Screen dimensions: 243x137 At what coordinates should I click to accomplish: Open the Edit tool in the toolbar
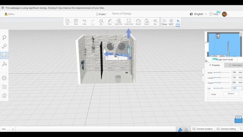coord(101,22)
